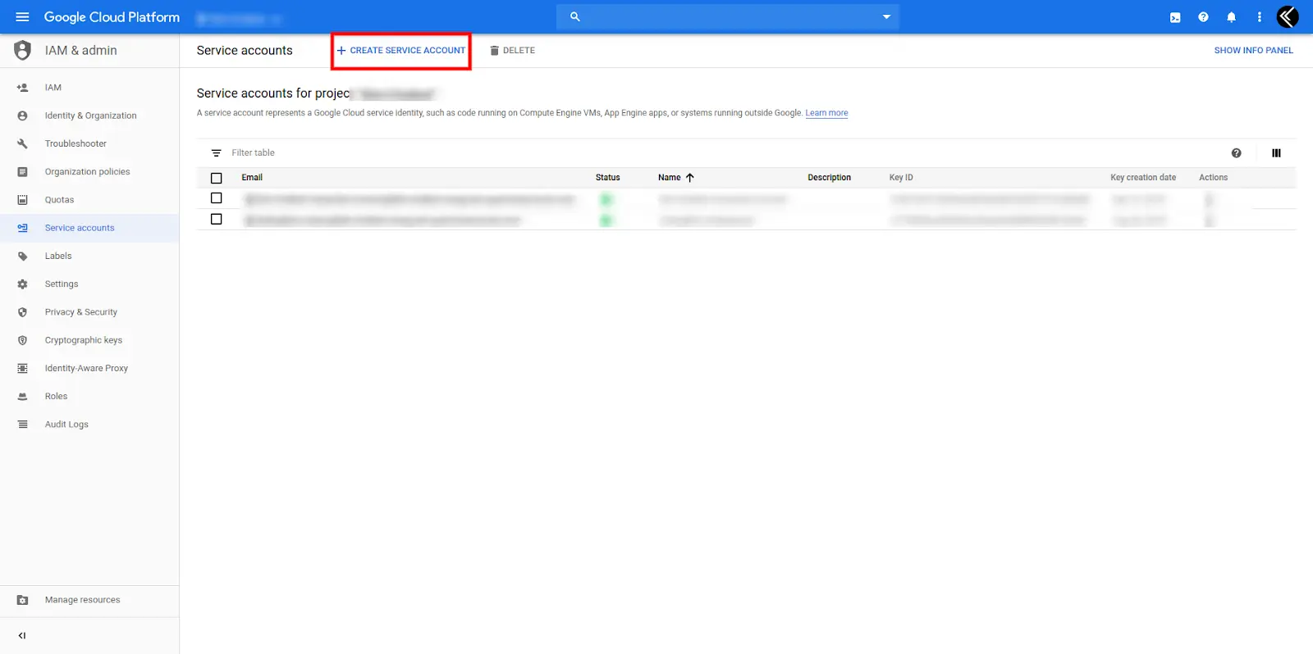Click the Privacy & Security shield icon
Screen dimensions: 1313x654
(22, 312)
